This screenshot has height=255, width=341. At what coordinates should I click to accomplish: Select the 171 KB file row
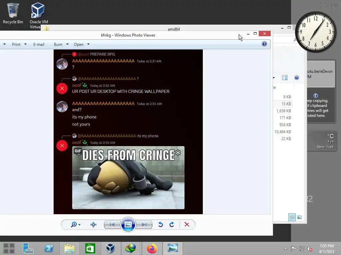[x=283, y=118]
